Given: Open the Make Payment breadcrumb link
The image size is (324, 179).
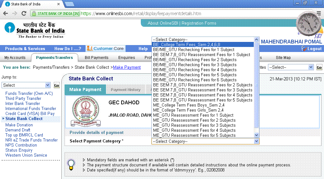Looking at the screenshot, I should [x=127, y=67].
